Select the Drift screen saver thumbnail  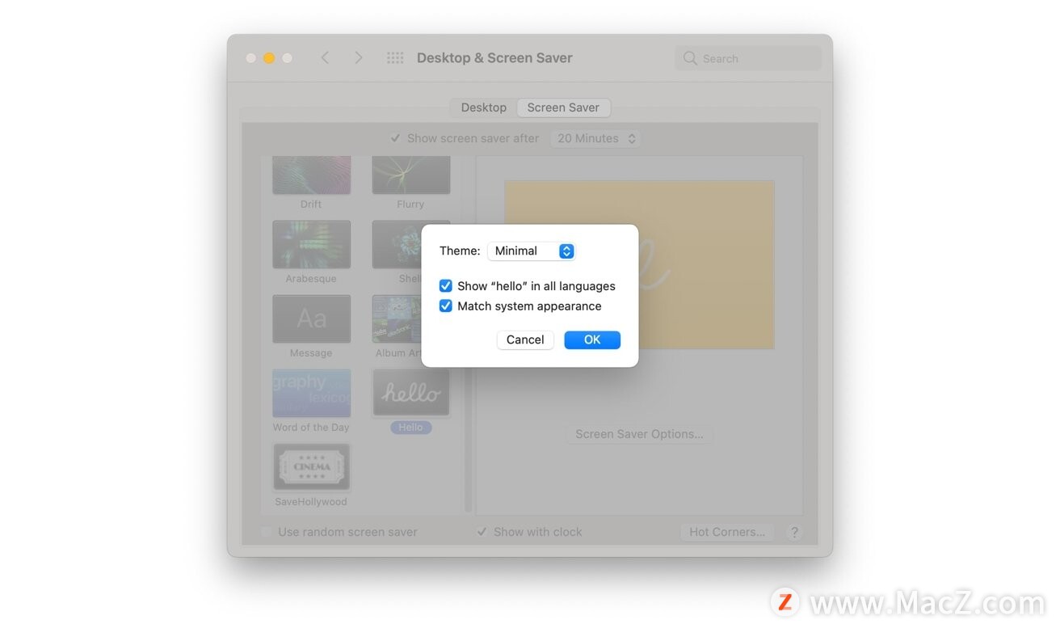tap(311, 175)
